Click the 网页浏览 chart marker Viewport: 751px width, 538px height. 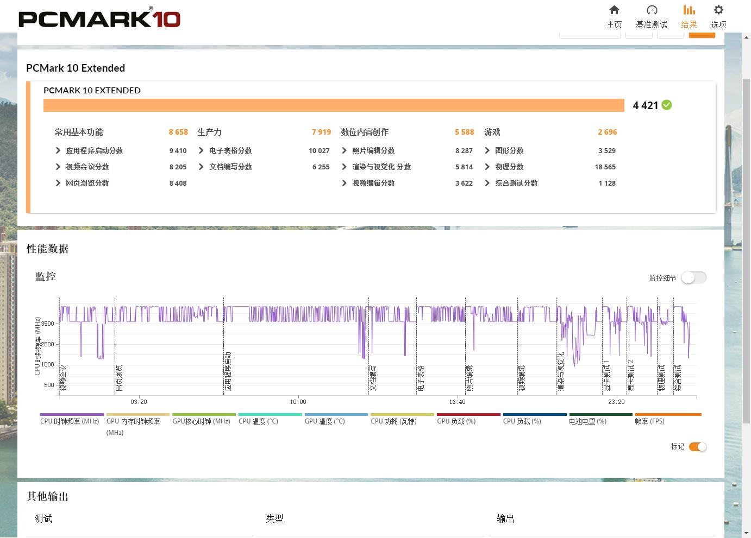(x=119, y=378)
